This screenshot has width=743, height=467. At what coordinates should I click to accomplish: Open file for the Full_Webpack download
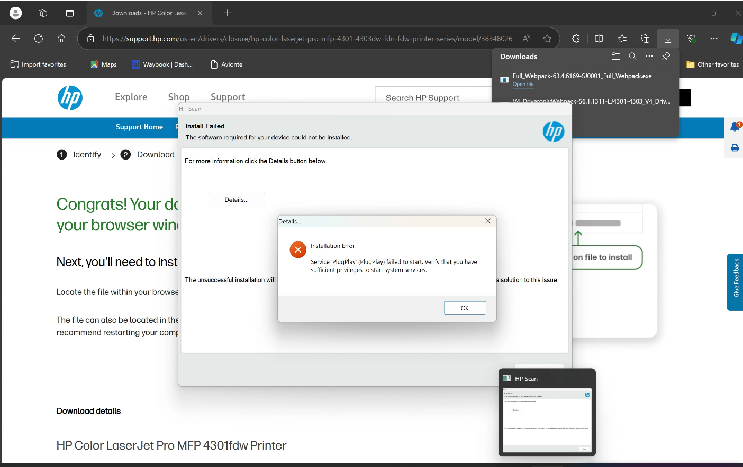coord(523,84)
